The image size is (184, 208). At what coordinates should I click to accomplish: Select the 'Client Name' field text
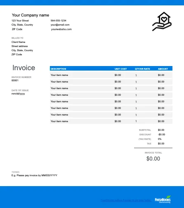coord(18,42)
